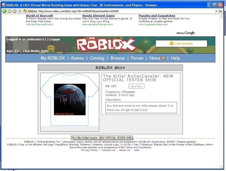
Task: Maximize the browser window
Action: coord(215,5)
